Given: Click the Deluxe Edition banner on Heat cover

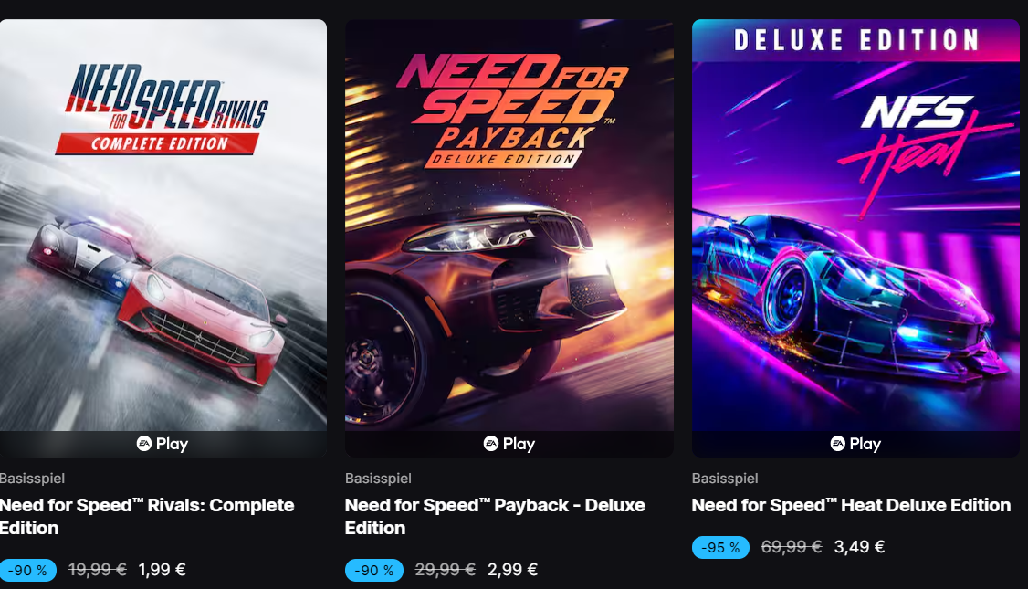Looking at the screenshot, I should 855,40.
